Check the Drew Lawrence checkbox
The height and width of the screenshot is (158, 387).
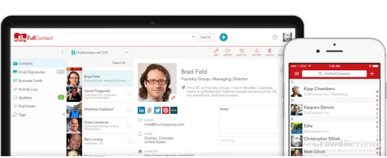[x=129, y=125]
